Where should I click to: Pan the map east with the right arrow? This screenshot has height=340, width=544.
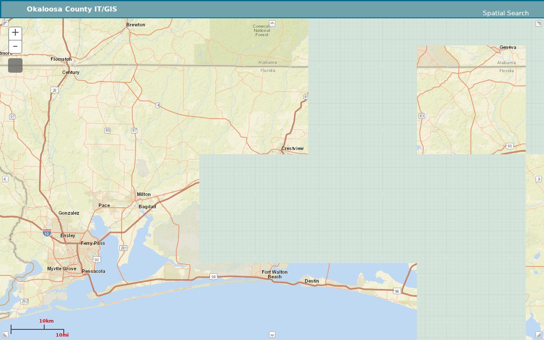538,179
